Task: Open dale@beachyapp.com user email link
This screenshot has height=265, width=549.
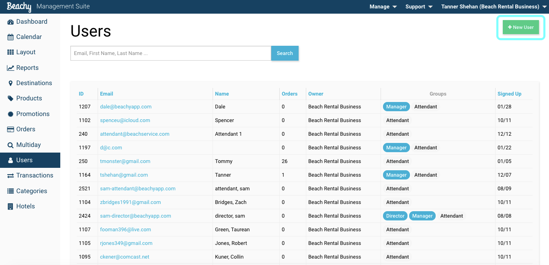Action: (126, 107)
